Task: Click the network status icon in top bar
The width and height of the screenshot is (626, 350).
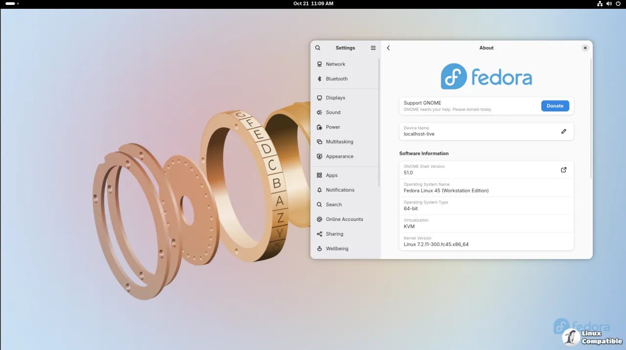Action: 600,3
